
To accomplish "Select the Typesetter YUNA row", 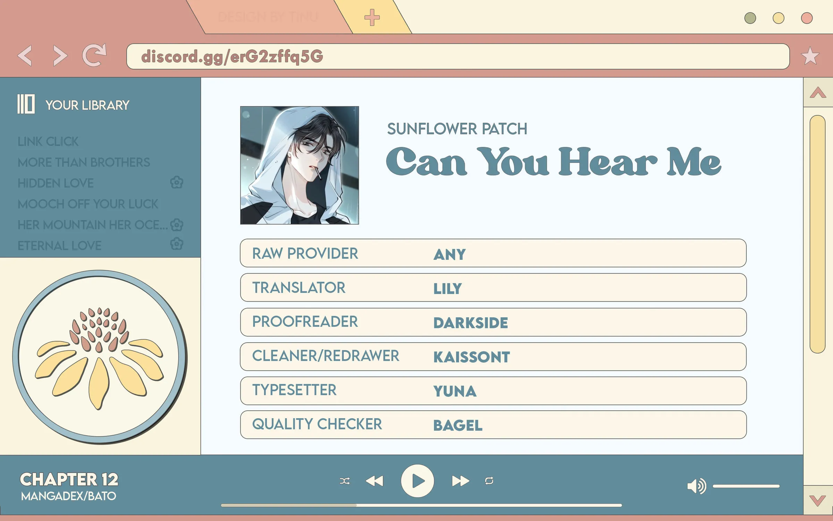I will click(493, 391).
